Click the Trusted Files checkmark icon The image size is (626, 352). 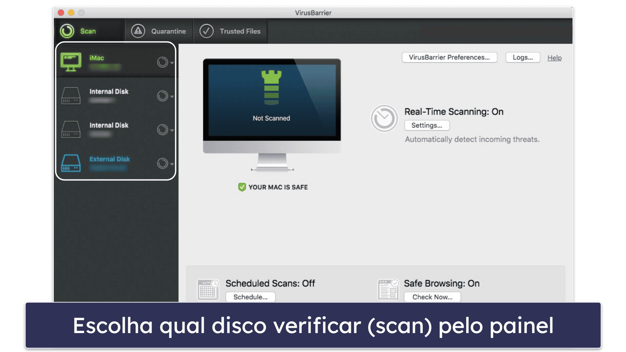206,31
